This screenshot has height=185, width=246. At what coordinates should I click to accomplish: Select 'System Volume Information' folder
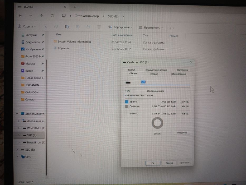click(74, 42)
